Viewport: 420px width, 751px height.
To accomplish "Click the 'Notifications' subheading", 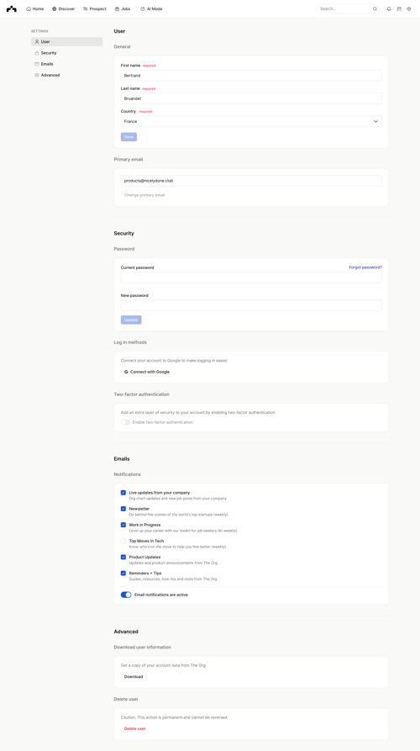I will 127,474.
